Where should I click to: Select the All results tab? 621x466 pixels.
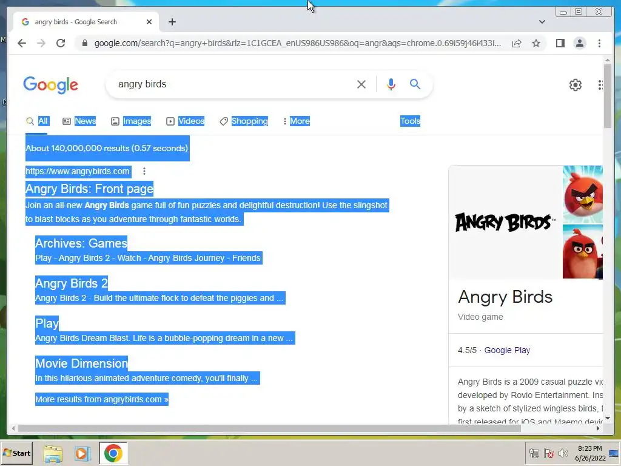[37, 121]
